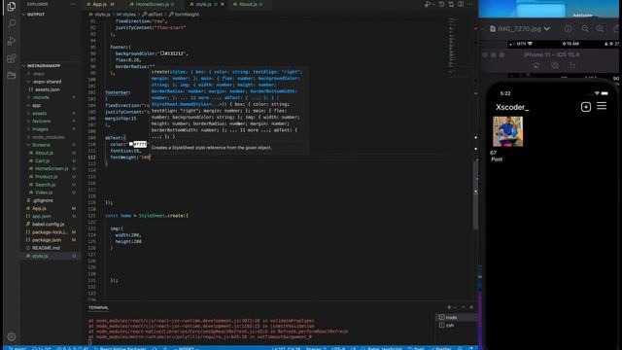The width and height of the screenshot is (622, 350).
Task: Zoom out in Preview image window
Action: coord(585,28)
